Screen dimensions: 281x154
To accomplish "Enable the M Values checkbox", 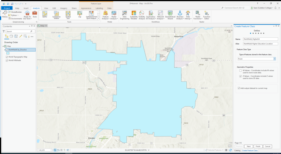I will (240, 71).
